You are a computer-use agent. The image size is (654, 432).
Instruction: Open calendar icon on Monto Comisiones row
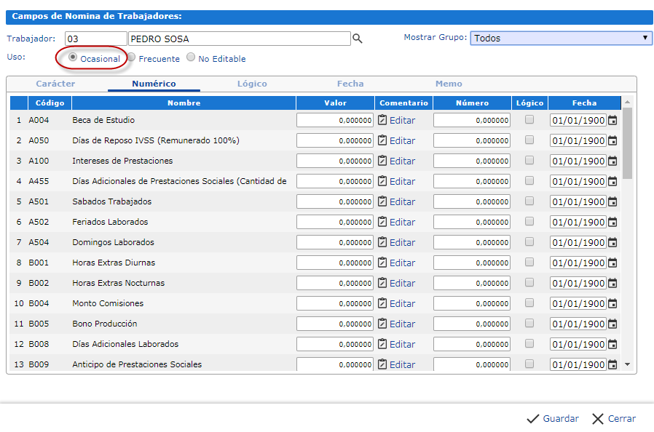click(612, 303)
